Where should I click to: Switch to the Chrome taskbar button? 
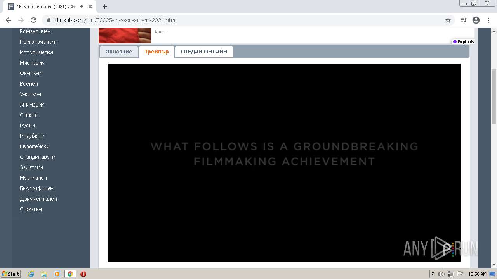[x=70, y=274]
